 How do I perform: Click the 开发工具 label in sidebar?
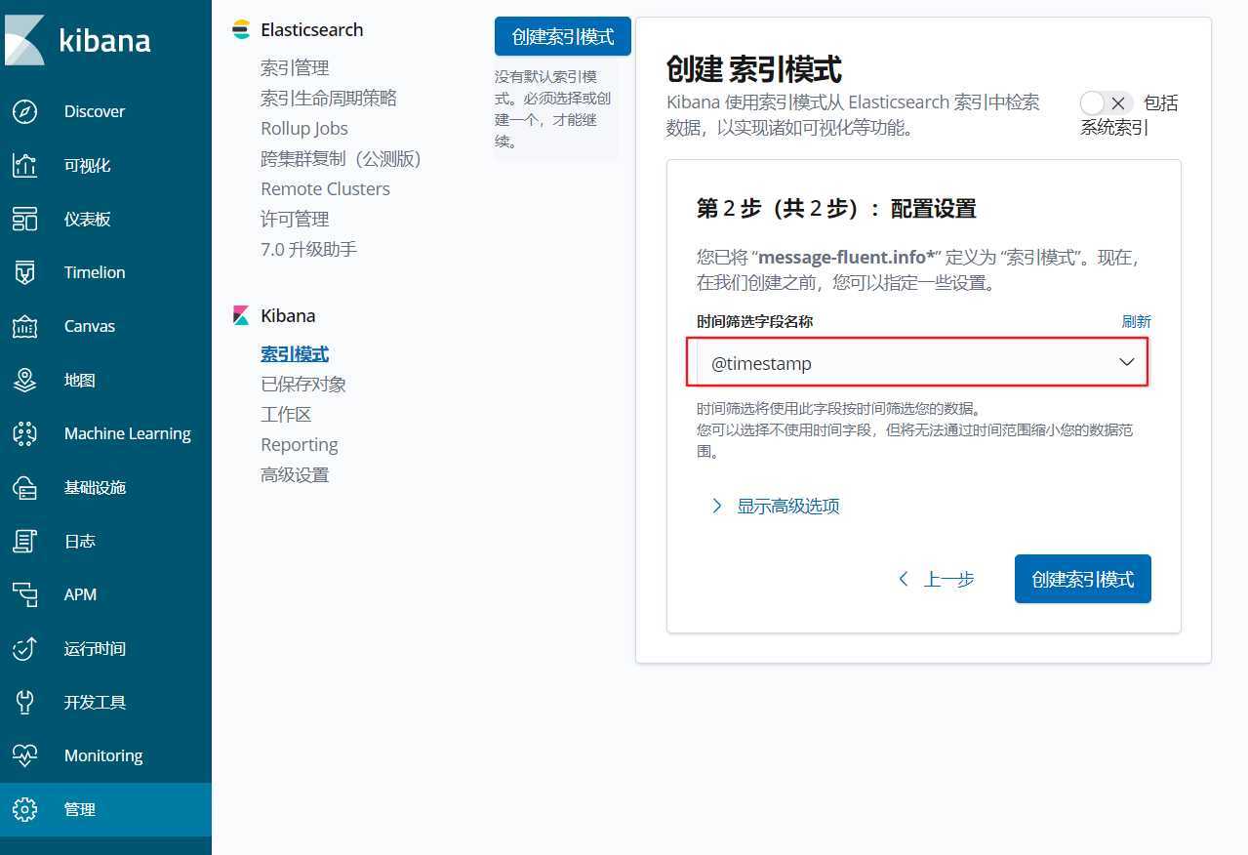[x=96, y=702]
